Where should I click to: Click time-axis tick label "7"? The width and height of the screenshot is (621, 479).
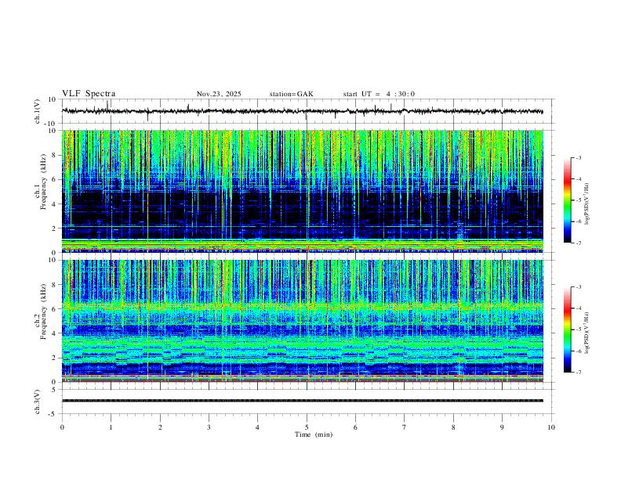coord(405,427)
